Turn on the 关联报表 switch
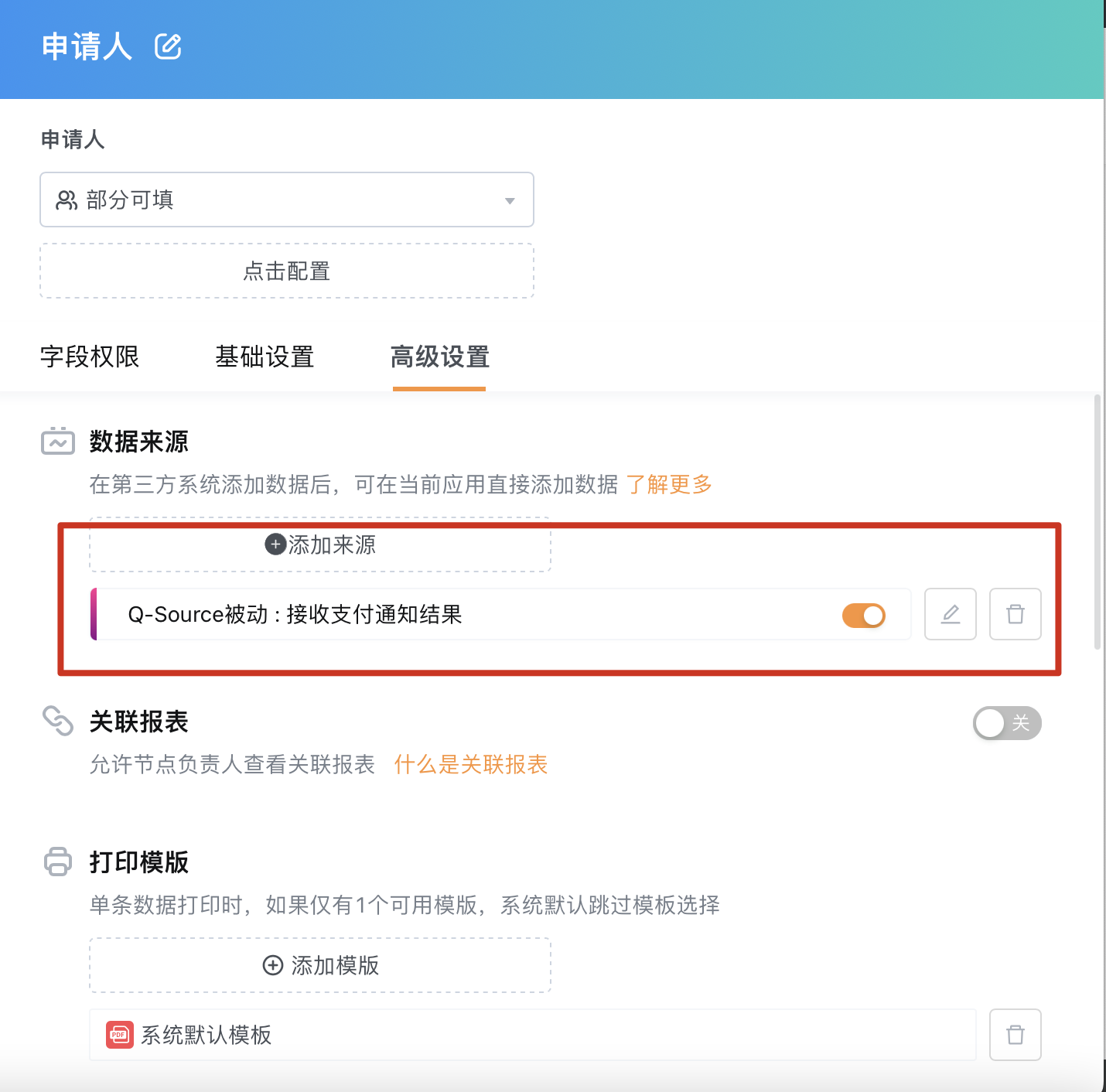This screenshot has width=1106, height=1092. [1007, 723]
